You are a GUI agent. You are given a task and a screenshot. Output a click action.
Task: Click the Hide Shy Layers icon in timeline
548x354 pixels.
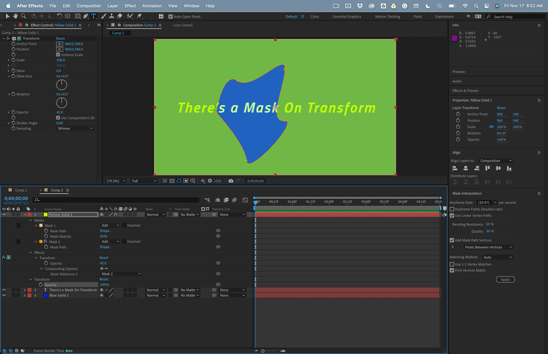click(x=218, y=200)
